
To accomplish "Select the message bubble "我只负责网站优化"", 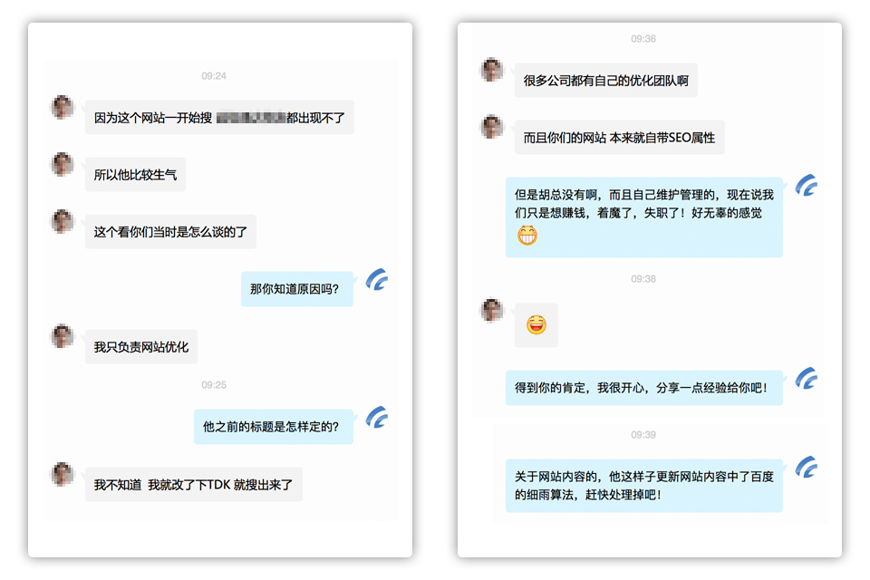I will pyautogui.click(x=142, y=346).
